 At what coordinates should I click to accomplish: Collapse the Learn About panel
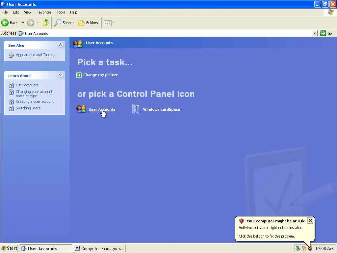click(x=61, y=75)
